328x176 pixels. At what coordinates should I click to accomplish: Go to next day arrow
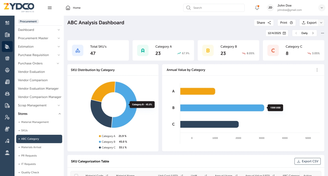coord(313,33)
